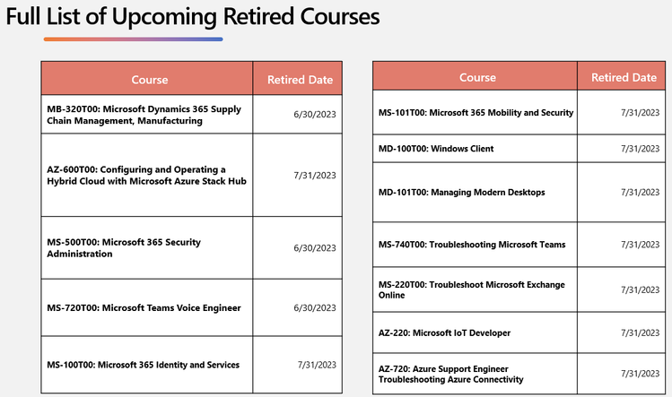Viewport: 672px width, 397px height.
Task: Click the gradient underline below the title
Action: point(134,39)
